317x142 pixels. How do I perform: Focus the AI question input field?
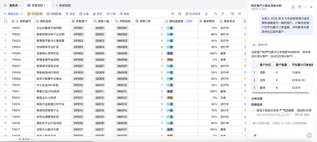coord(282,123)
